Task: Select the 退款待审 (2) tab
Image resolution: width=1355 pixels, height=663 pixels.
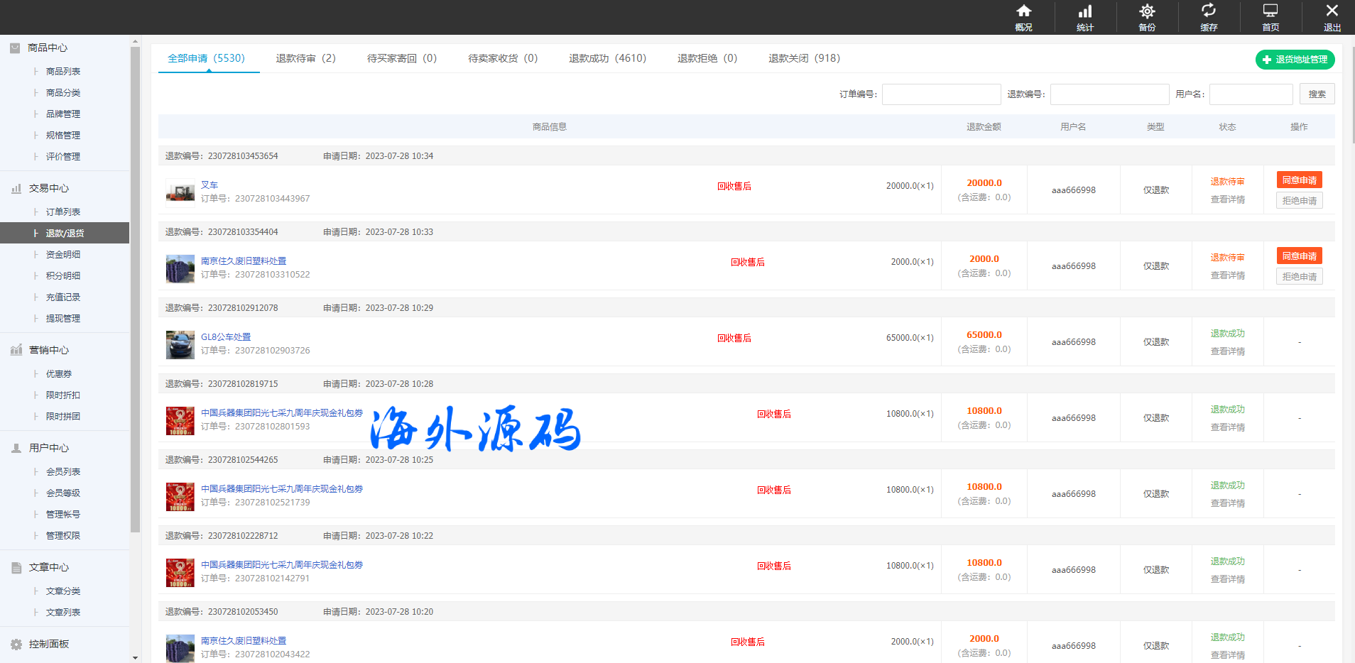Action: (305, 58)
